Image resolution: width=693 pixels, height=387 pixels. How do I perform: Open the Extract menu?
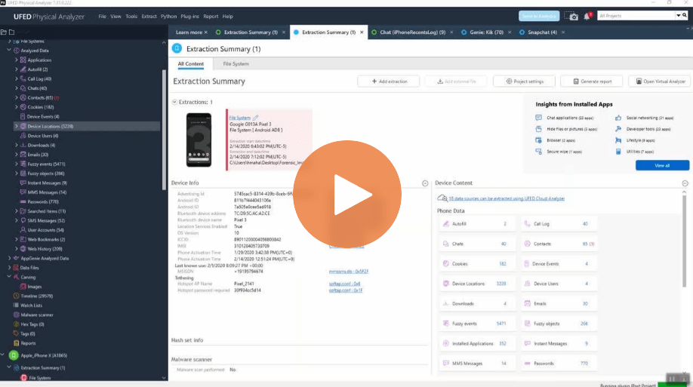point(149,17)
